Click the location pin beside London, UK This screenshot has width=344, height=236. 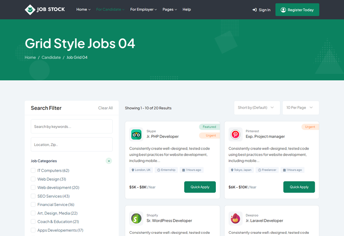point(133,170)
